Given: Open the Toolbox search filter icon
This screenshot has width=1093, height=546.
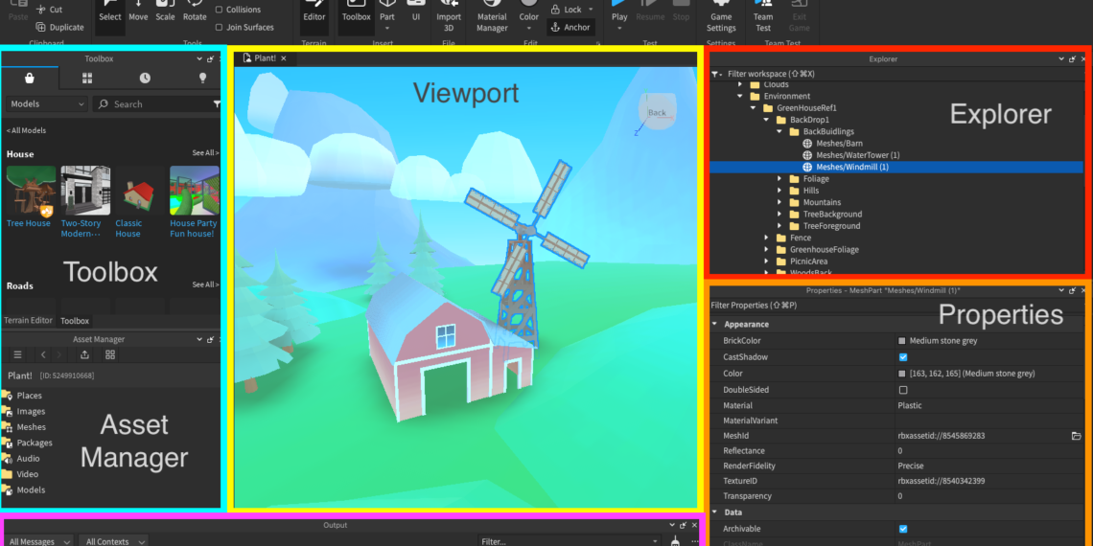Looking at the screenshot, I should click(216, 103).
